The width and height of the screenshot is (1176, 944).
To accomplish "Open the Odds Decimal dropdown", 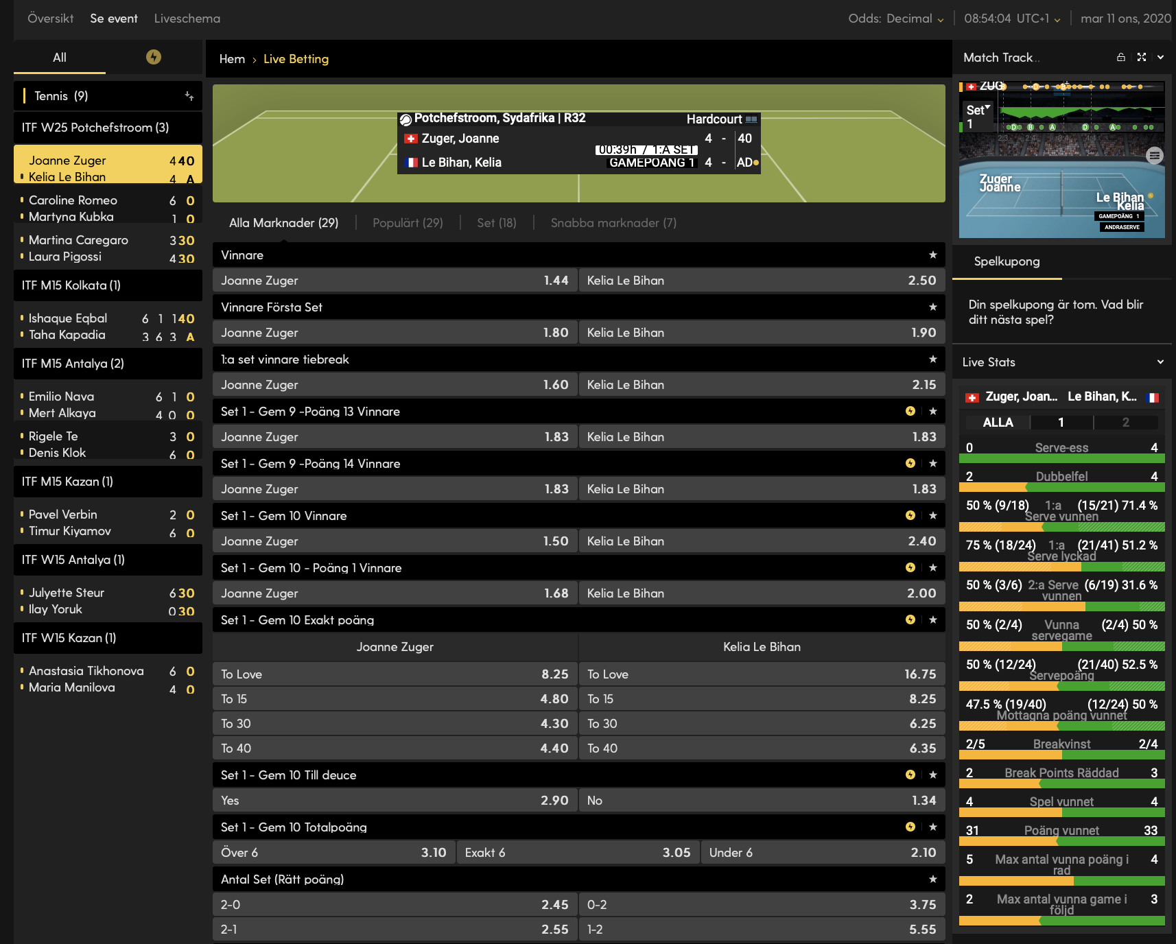I will 941,19.
